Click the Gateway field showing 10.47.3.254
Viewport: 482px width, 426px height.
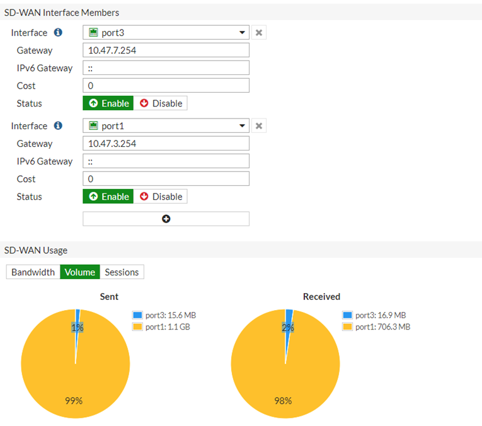(x=166, y=144)
